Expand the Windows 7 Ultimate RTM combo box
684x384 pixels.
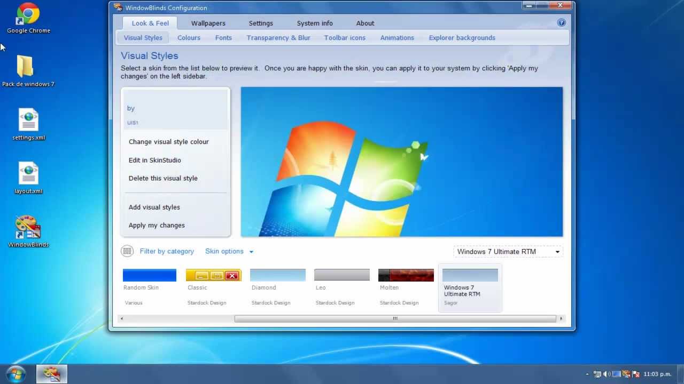pos(508,252)
